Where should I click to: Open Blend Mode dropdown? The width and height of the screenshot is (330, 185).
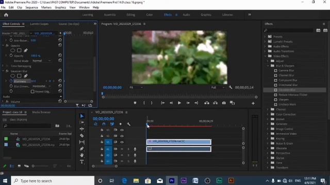coord(41,61)
